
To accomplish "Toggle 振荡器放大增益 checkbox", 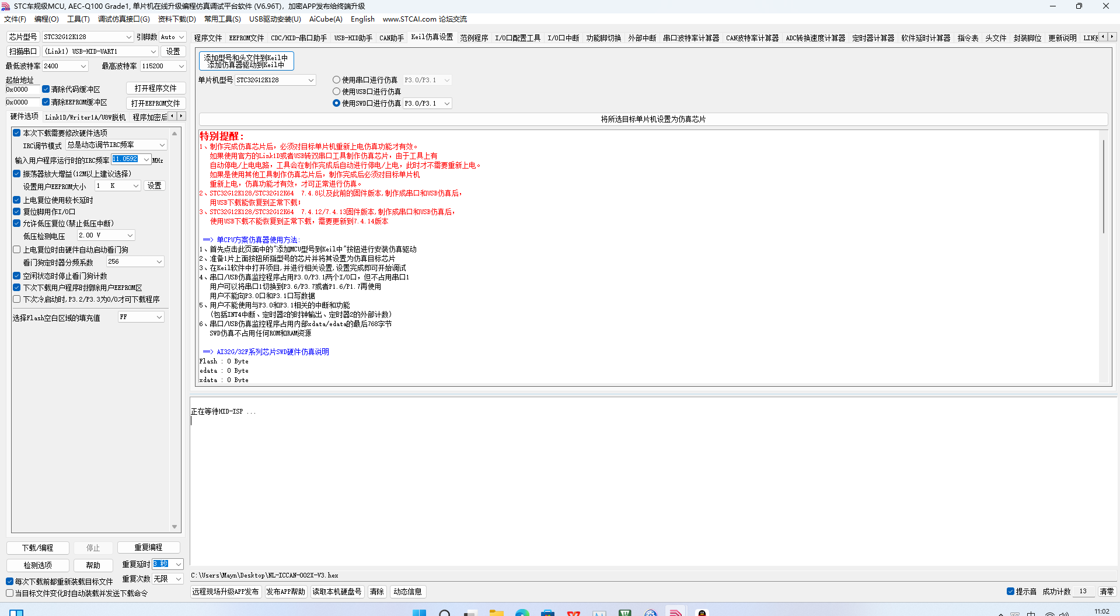I will click(x=17, y=174).
